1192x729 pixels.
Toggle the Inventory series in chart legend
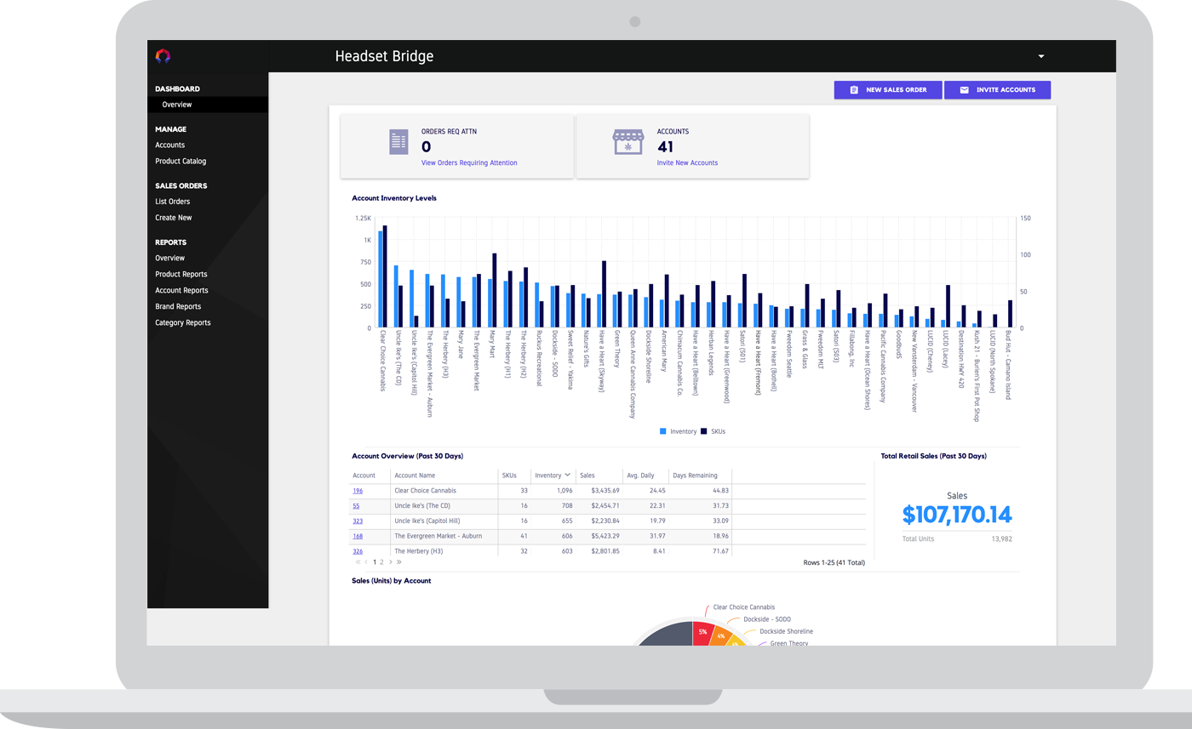click(x=678, y=431)
